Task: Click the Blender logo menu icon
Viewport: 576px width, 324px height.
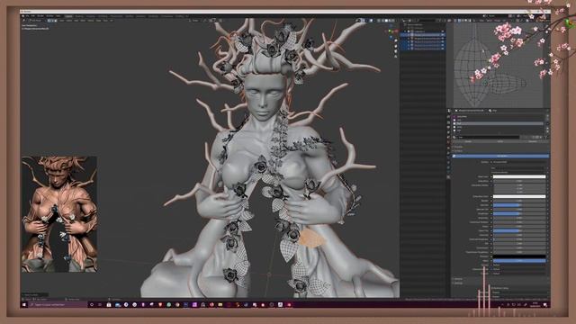Action: (22, 16)
